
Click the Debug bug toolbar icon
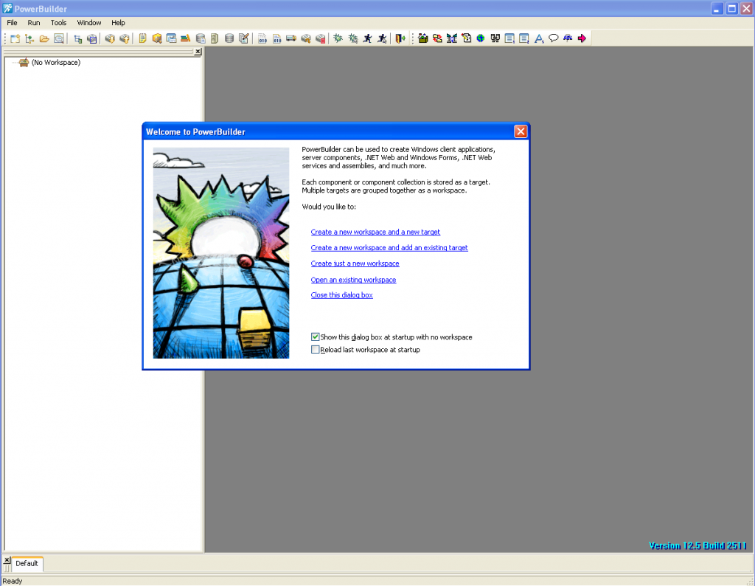point(338,38)
